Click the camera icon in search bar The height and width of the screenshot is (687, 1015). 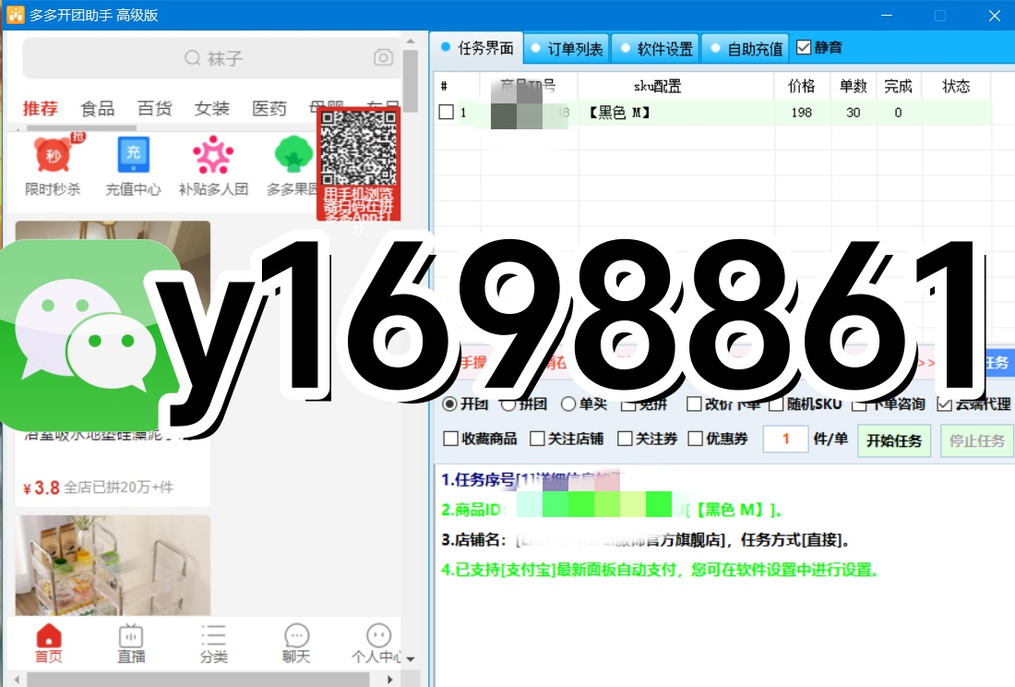coord(383,57)
